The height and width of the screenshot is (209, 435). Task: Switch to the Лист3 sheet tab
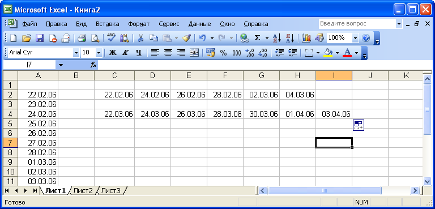(110, 191)
